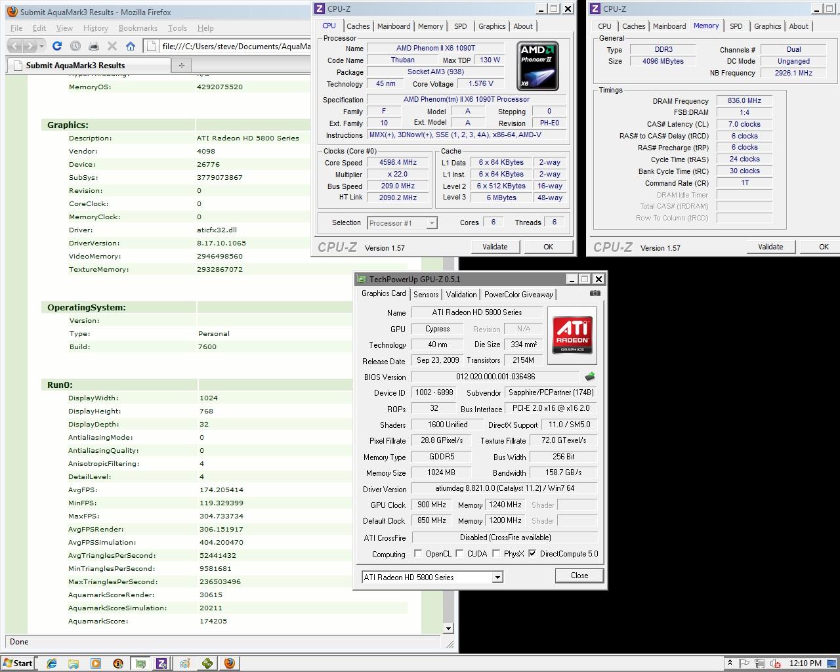Viewport: 840px width, 672px height.
Task: Switch to CPU-Z taskbar button
Action: [161, 663]
